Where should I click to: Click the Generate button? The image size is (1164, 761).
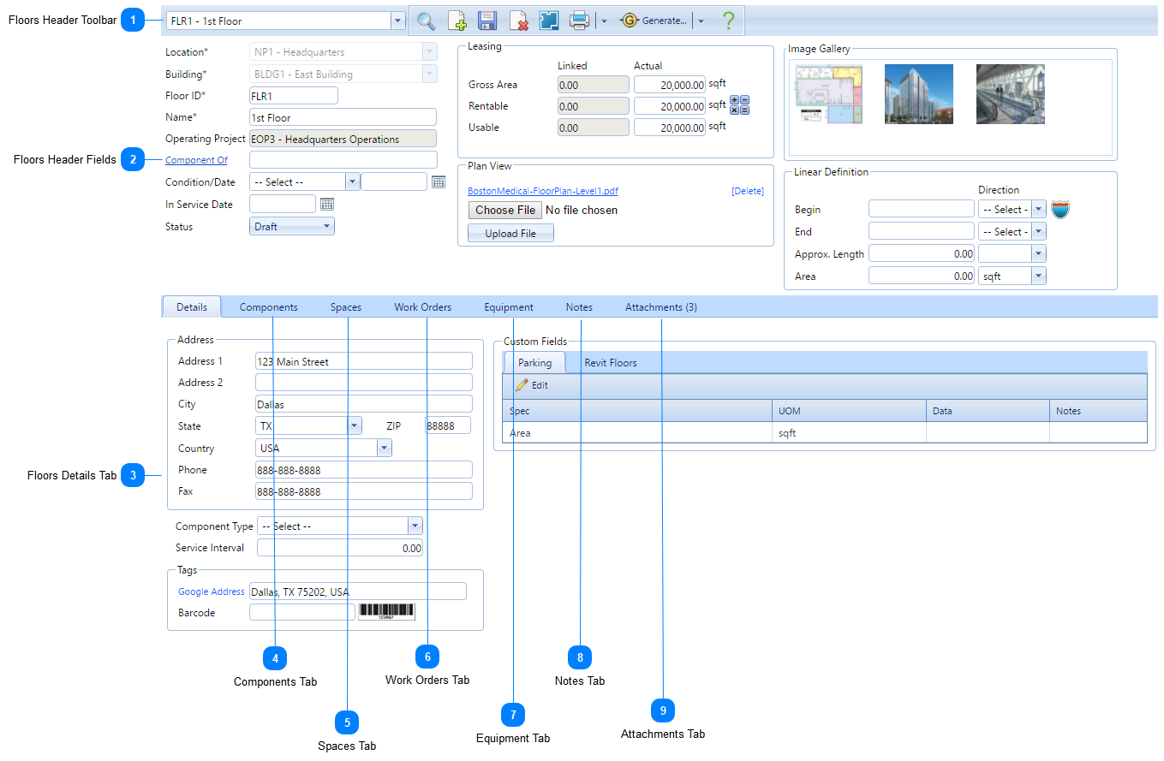pyautogui.click(x=654, y=21)
